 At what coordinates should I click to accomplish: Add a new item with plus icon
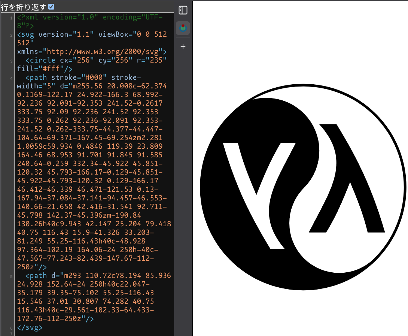pyautogui.click(x=183, y=46)
